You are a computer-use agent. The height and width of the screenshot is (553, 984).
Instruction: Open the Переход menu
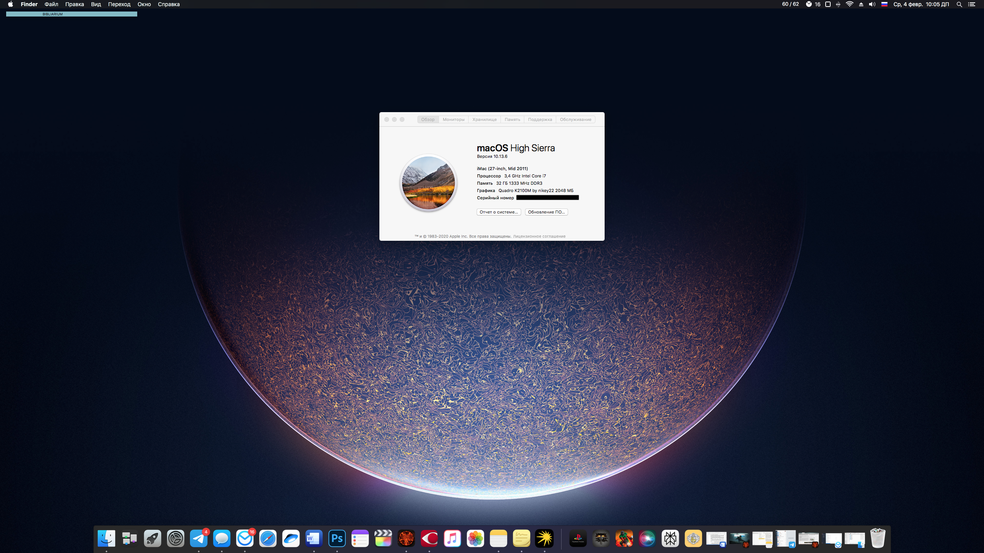coord(119,4)
